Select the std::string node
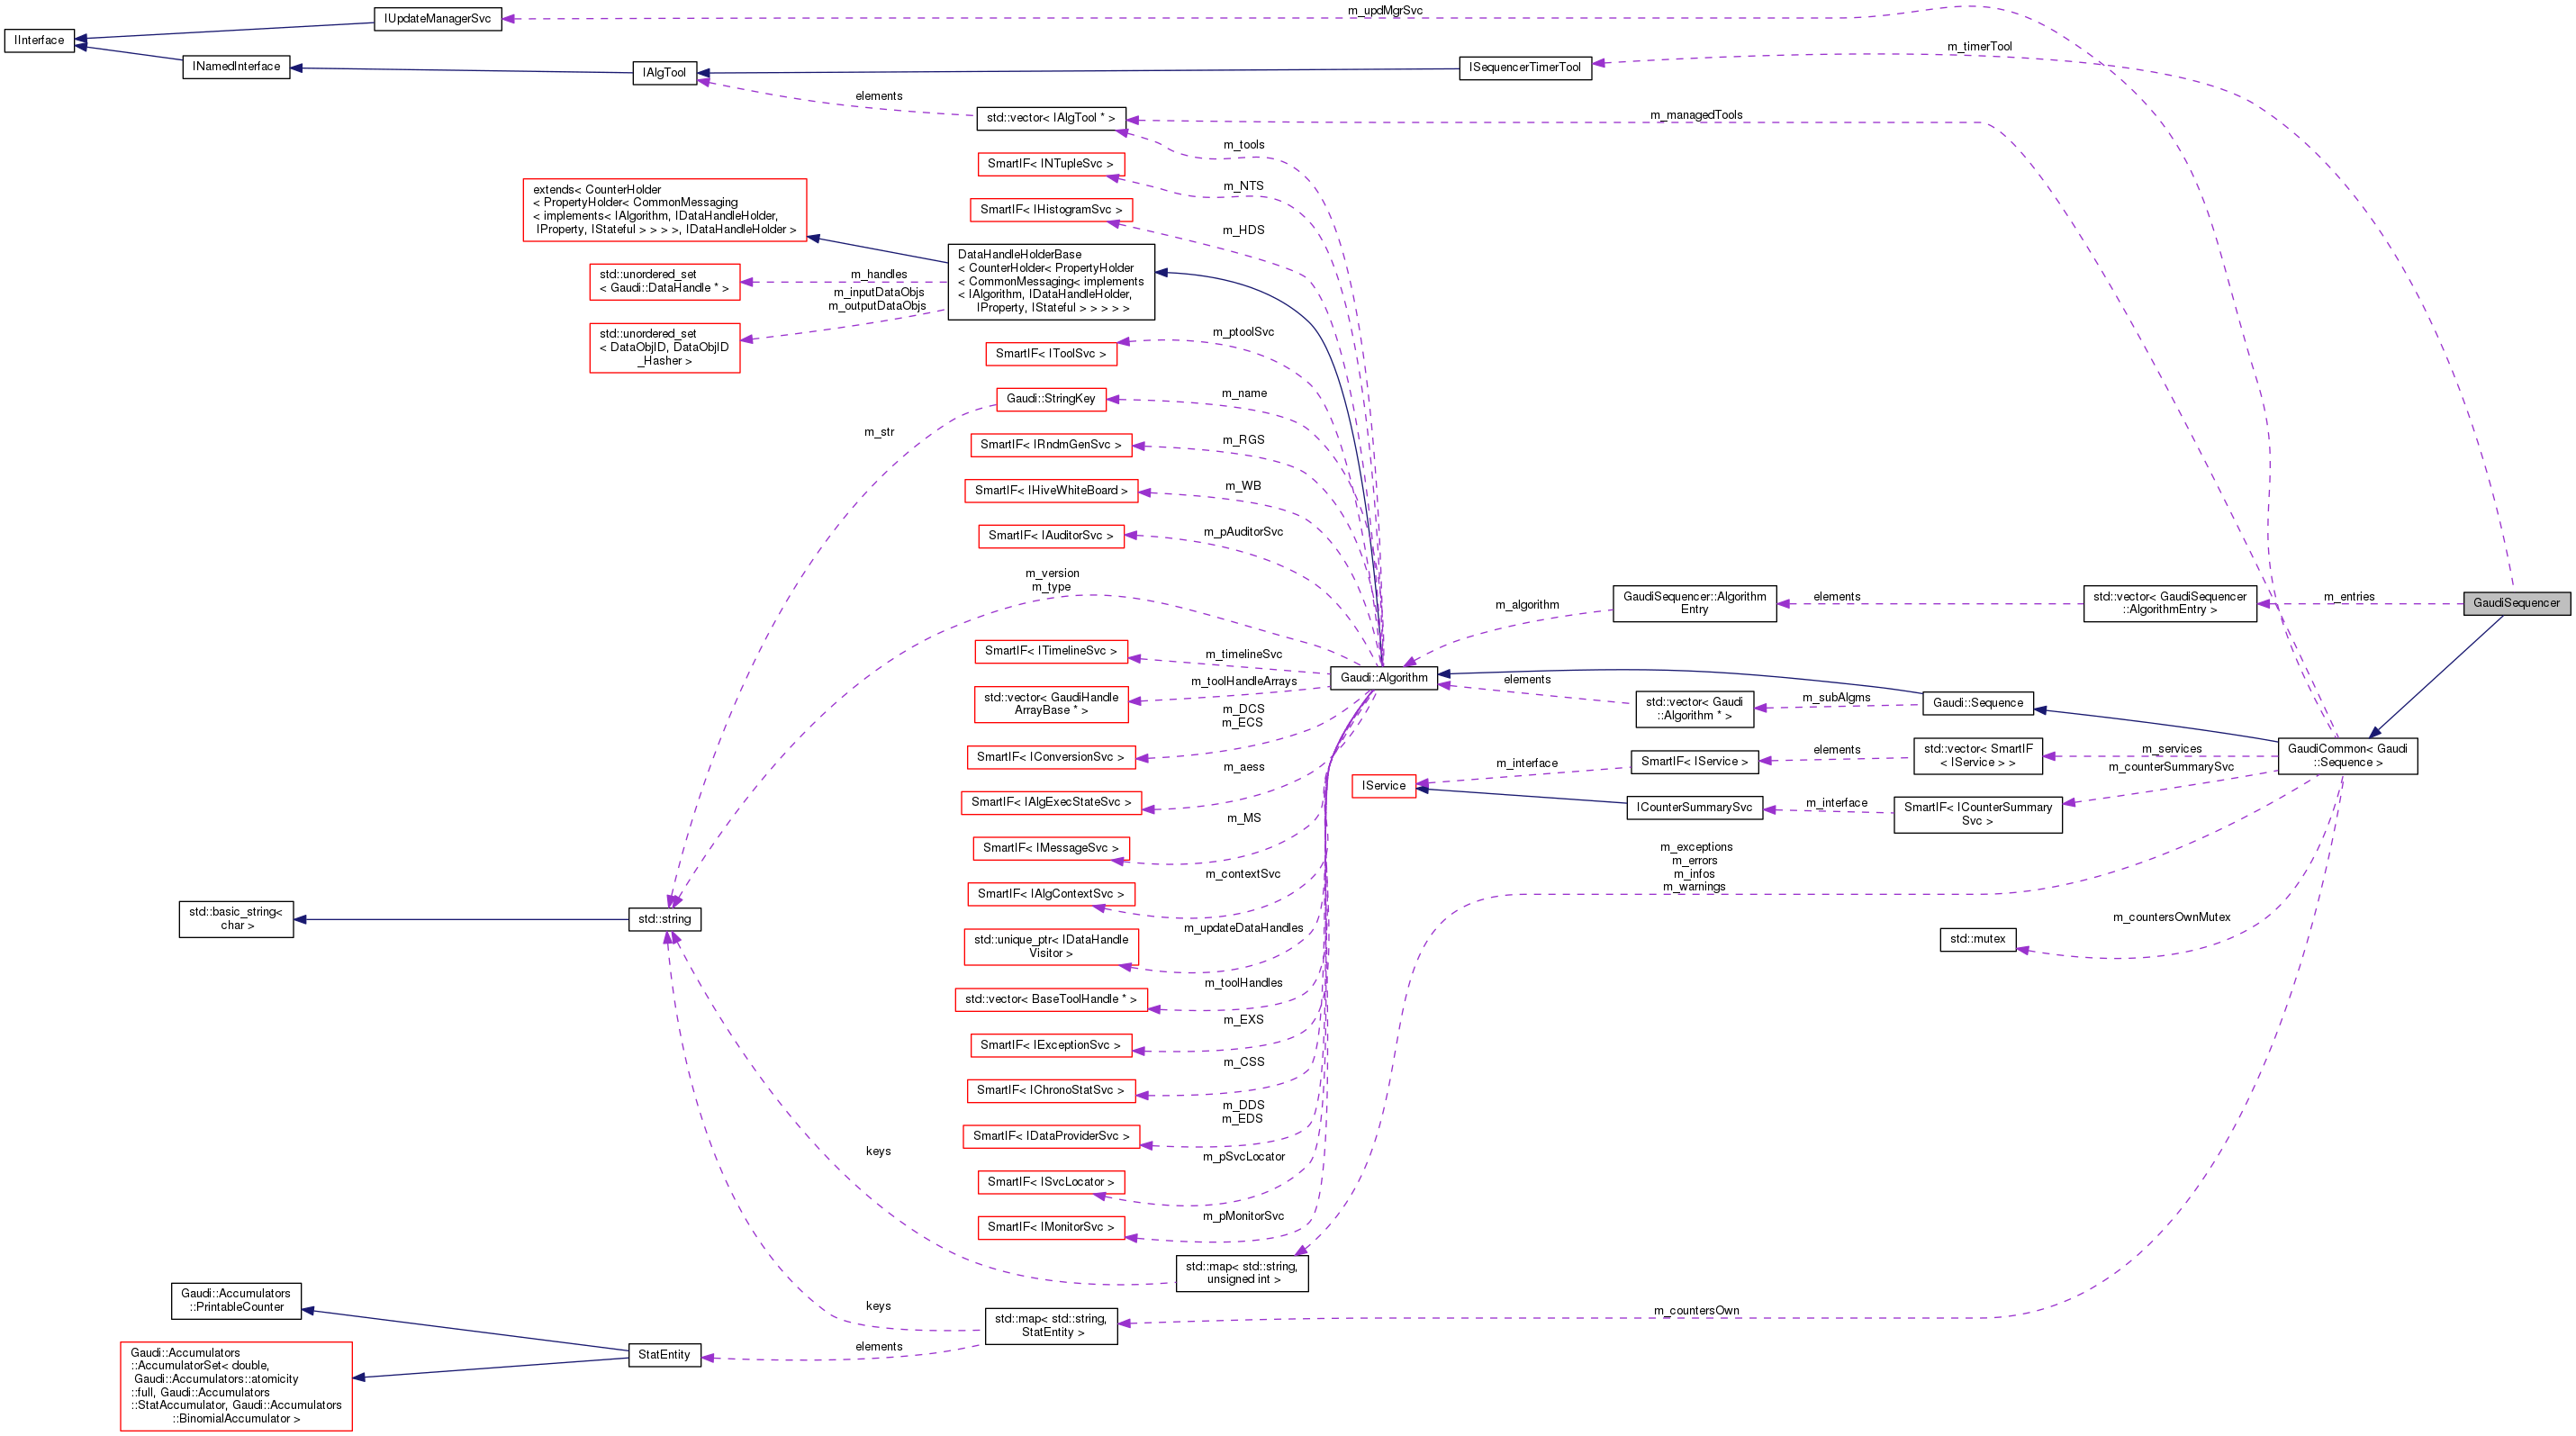Screen dimensions: 2576x1436 click(x=665, y=920)
